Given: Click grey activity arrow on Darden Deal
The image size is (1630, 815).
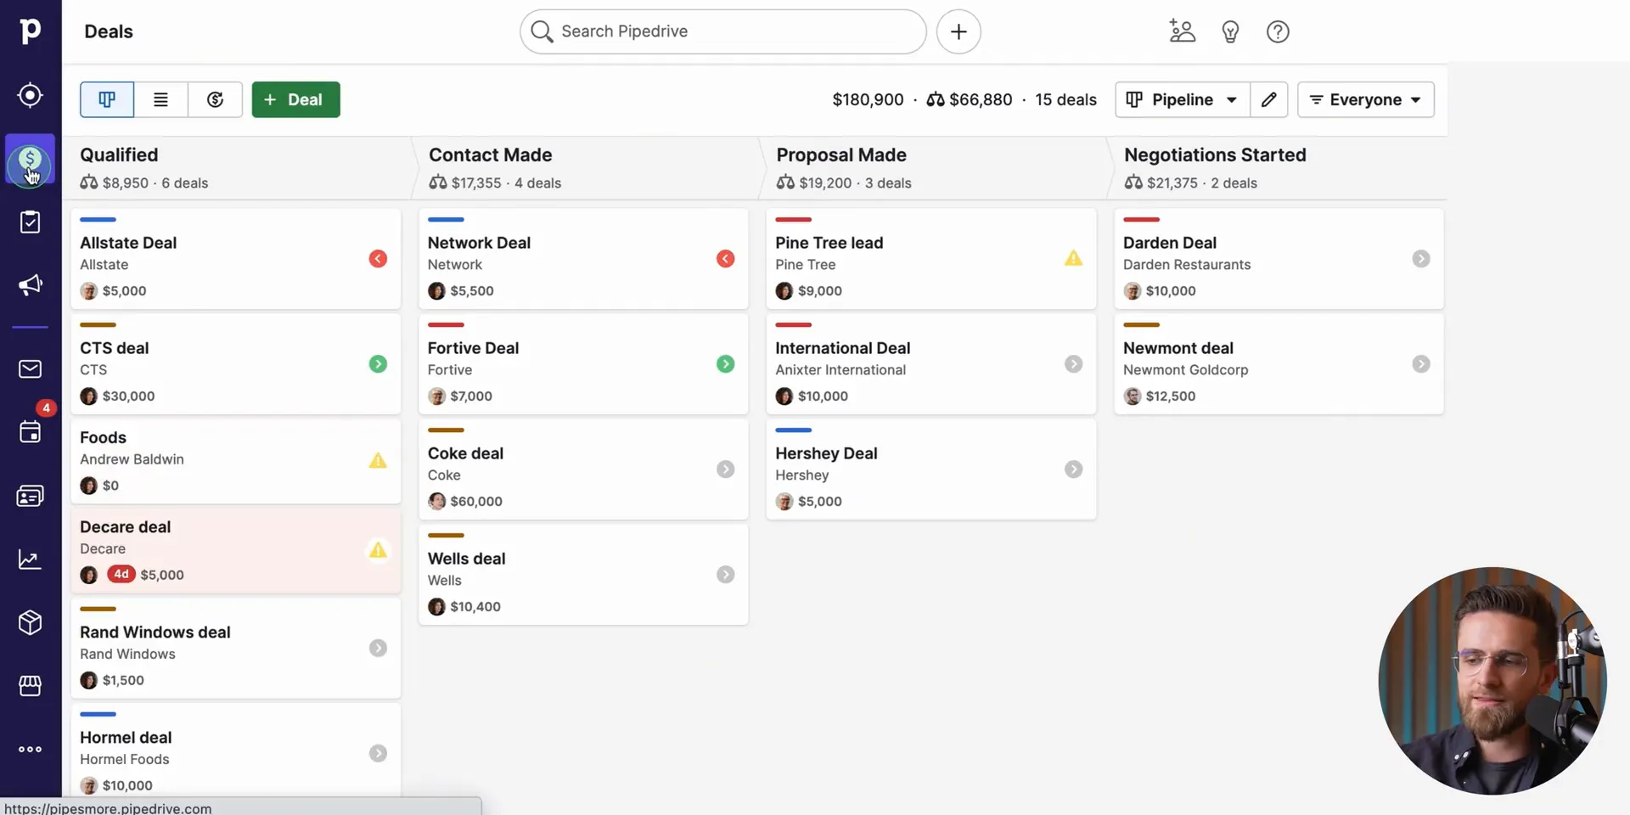Looking at the screenshot, I should tap(1421, 259).
